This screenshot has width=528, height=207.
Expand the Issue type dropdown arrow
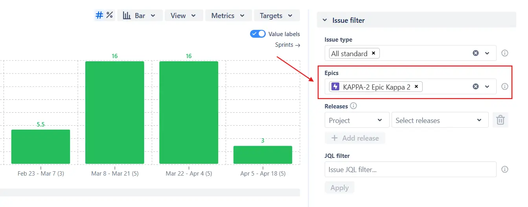point(488,53)
